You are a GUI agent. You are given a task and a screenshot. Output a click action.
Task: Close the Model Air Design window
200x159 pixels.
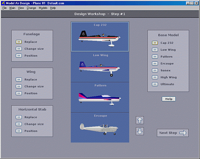click(x=196, y=3)
